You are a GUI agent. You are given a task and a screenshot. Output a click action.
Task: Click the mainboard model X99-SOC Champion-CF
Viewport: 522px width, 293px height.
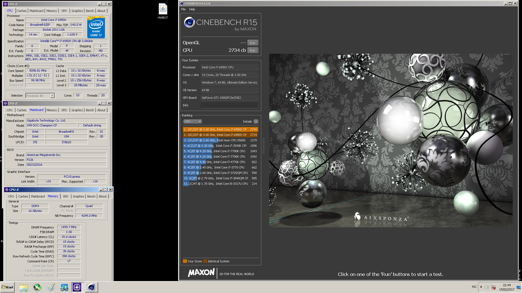[51, 125]
